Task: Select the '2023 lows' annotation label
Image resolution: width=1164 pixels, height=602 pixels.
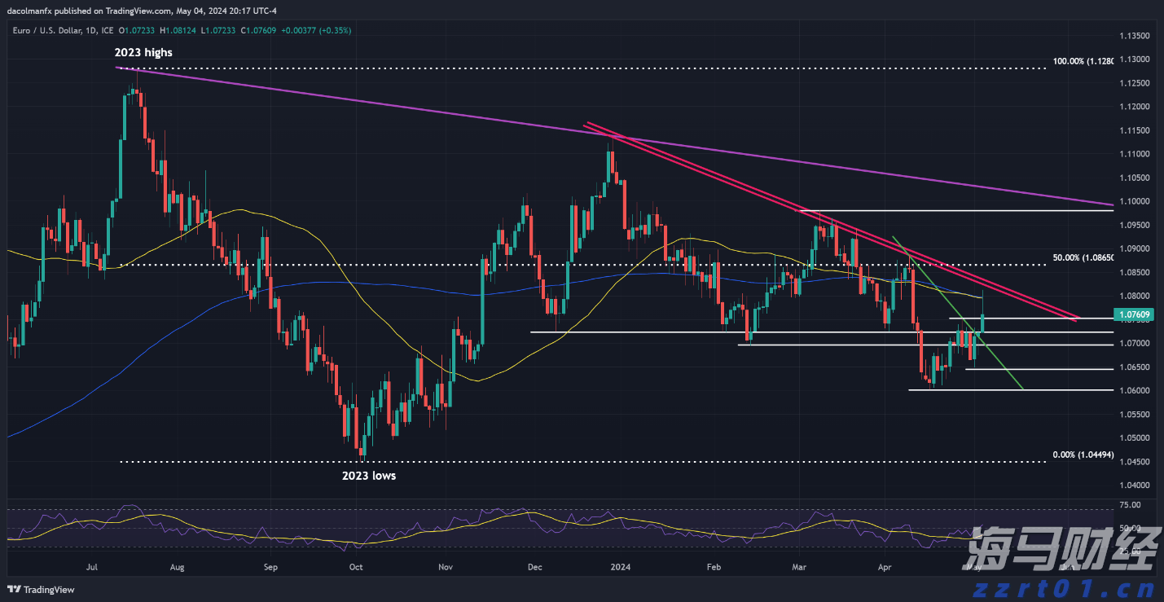Action: (368, 475)
